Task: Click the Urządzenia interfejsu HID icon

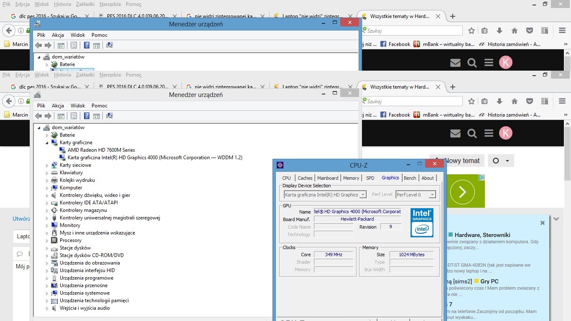Action: (x=54, y=270)
